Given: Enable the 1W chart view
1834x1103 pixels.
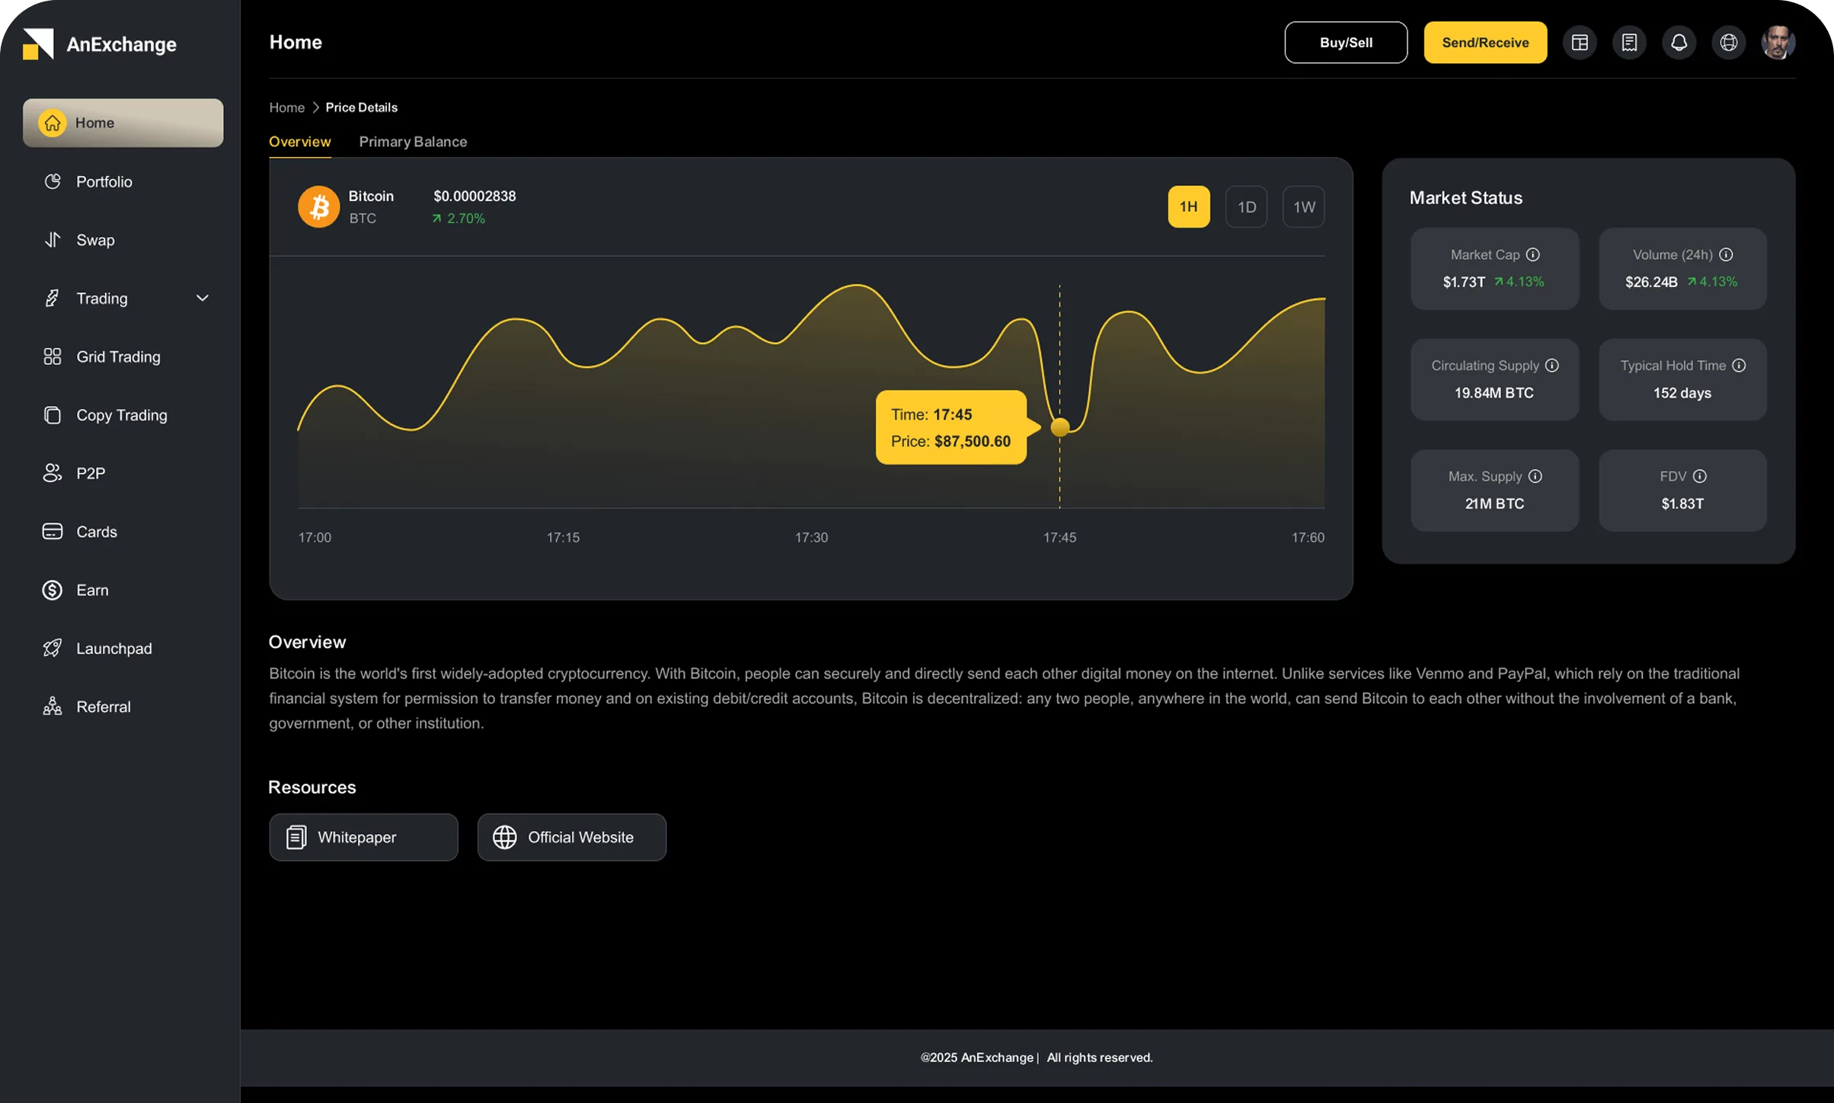Looking at the screenshot, I should [x=1303, y=206].
